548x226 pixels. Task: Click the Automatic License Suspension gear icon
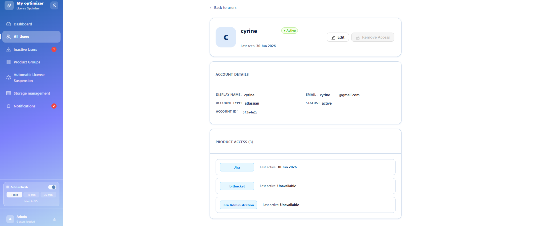point(9,78)
